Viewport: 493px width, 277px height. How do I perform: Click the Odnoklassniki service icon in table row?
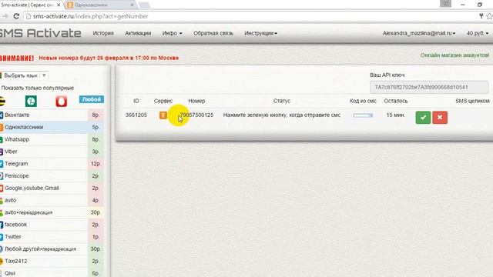pos(163,115)
